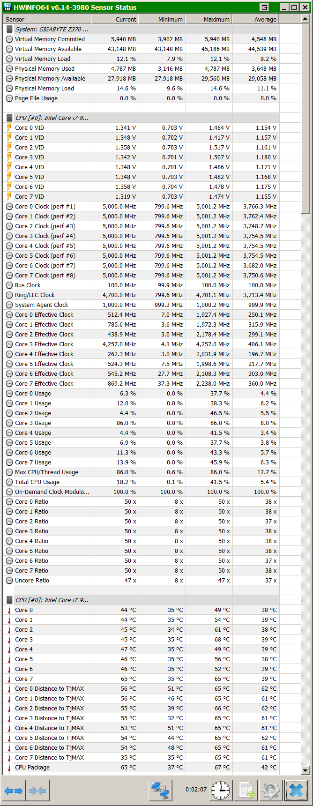This screenshot has height=806, width=313.
Task: Click the scrollbar down arrow
Action: 305,770
